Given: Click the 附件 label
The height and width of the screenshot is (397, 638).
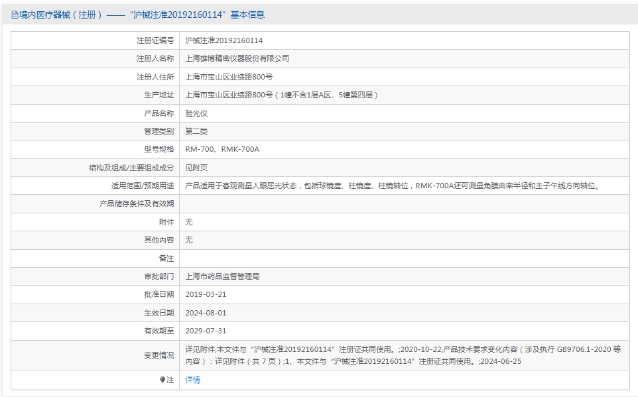Looking at the screenshot, I should [x=166, y=222].
